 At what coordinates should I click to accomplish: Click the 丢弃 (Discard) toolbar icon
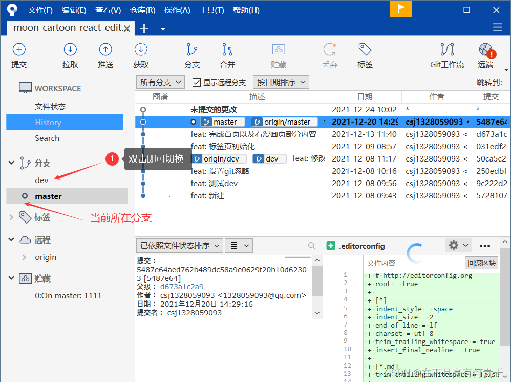coord(329,50)
